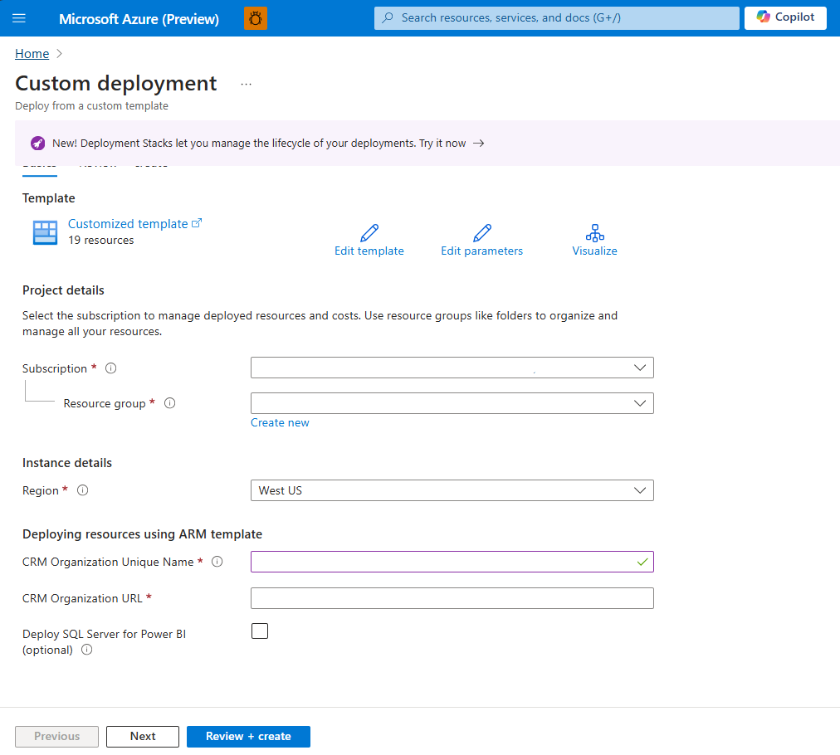Screen dimensions: 840x755
Task: Click the orange deployment icon beside Microsoft Azure
Action: (255, 17)
